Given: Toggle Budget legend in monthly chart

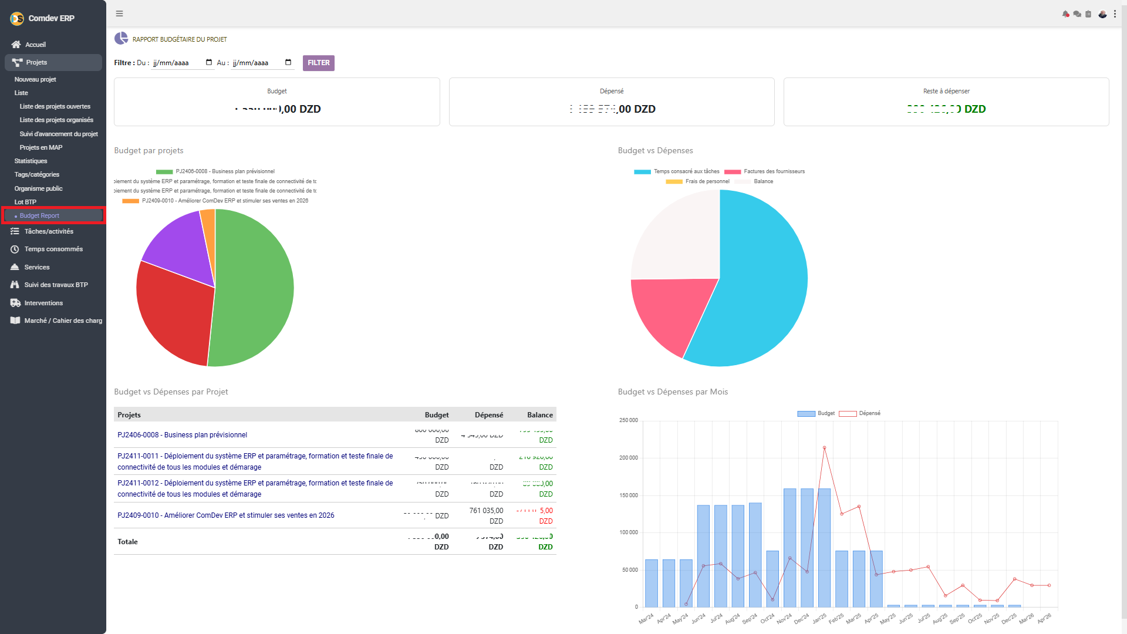Looking at the screenshot, I should point(816,413).
